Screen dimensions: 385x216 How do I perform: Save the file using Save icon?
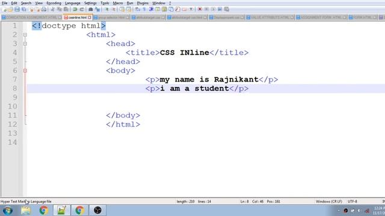pos(17,10)
